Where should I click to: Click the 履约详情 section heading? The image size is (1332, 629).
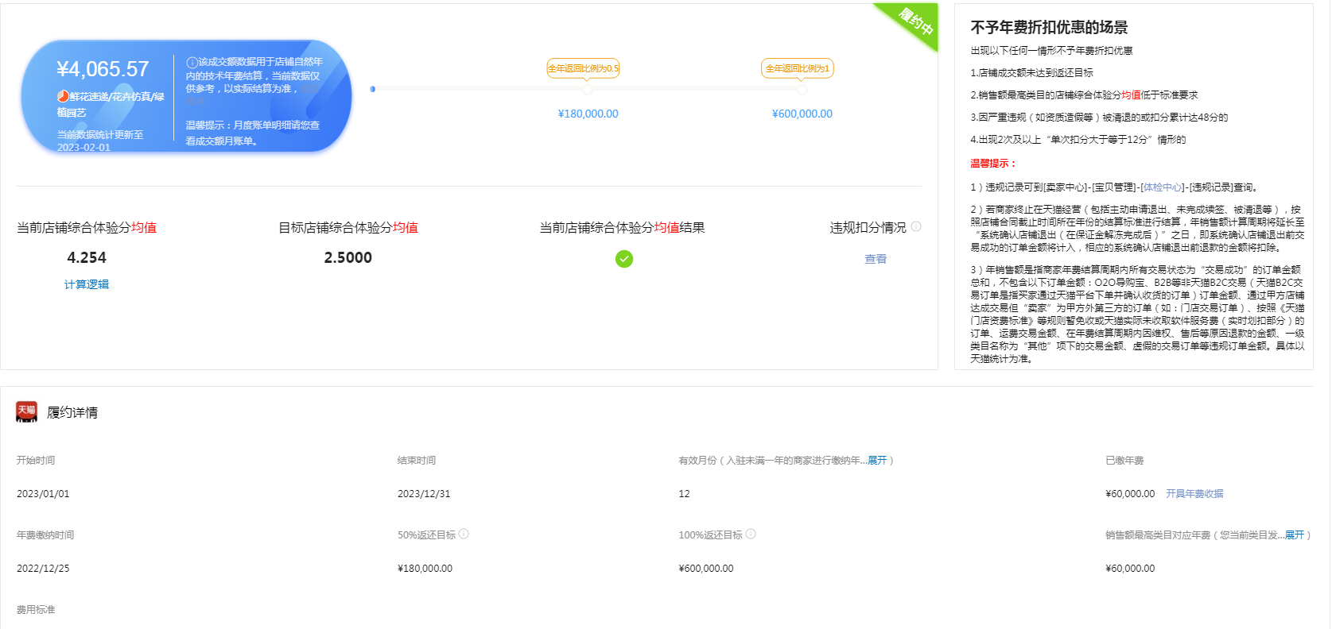pos(72,412)
